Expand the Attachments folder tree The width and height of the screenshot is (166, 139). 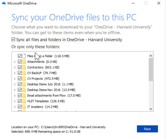point(15,62)
